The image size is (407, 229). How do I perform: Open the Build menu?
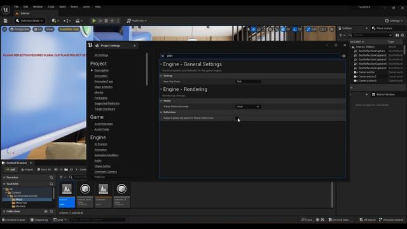(x=62, y=7)
